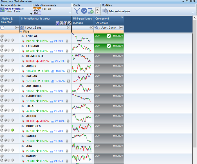Click the Outils stepper down arrow
Image resolution: width=197 pixels, height=164 pixels.
pos(97,12)
